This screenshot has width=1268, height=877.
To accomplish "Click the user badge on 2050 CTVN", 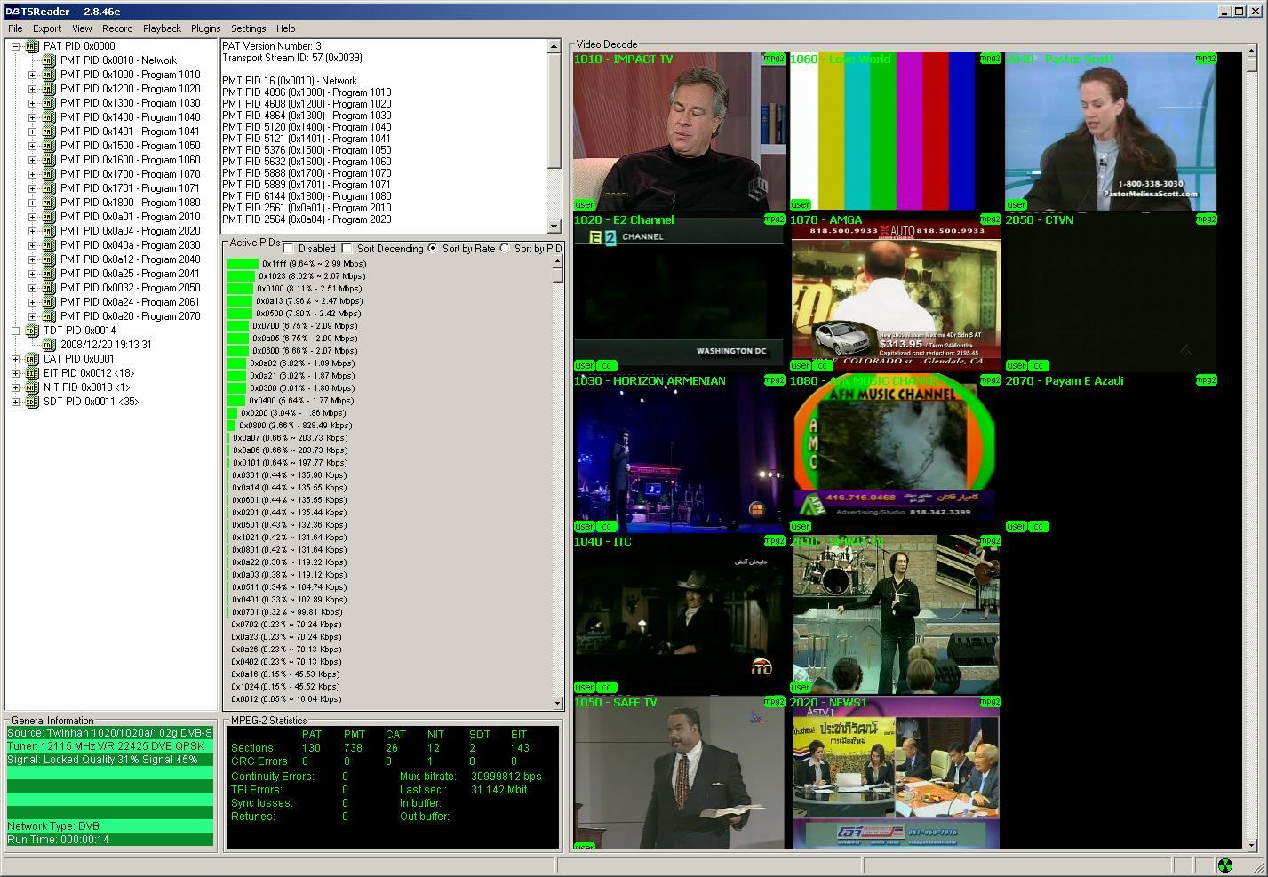I will [x=1016, y=365].
